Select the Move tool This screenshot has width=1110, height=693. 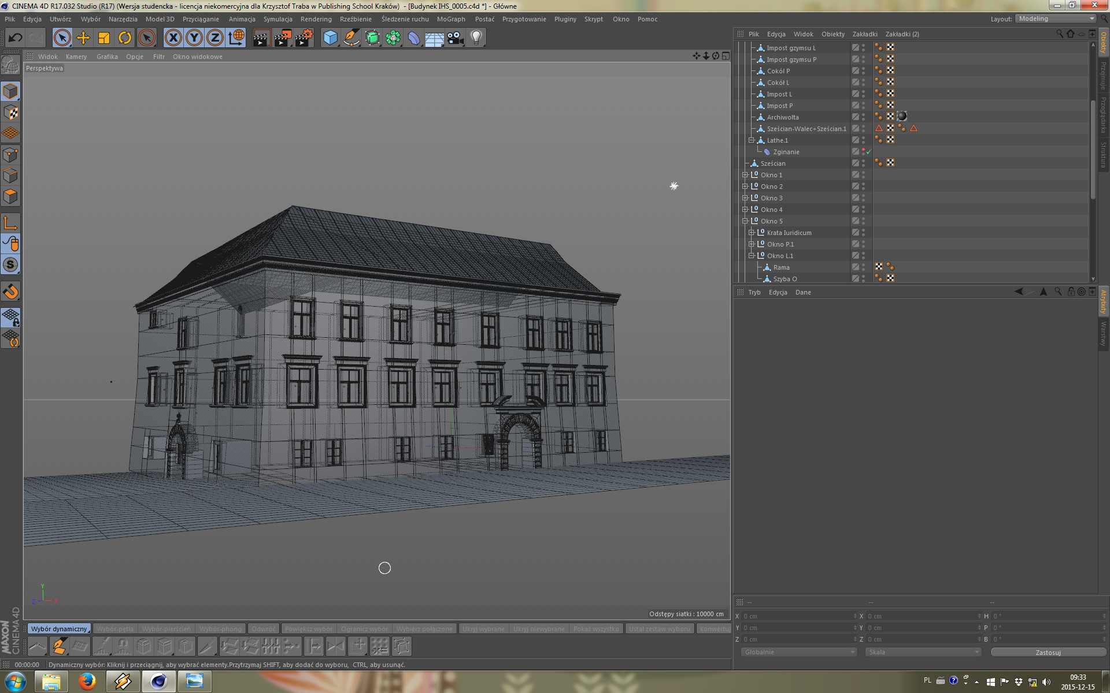83,38
